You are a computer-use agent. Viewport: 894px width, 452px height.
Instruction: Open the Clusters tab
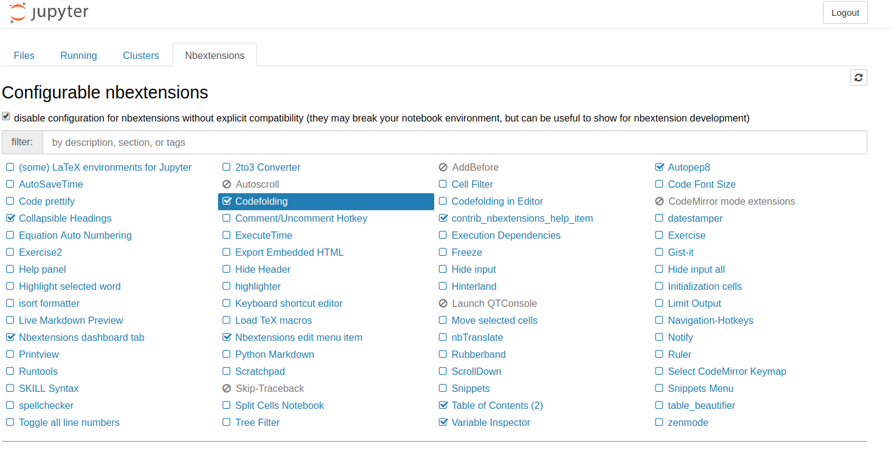pyautogui.click(x=141, y=55)
